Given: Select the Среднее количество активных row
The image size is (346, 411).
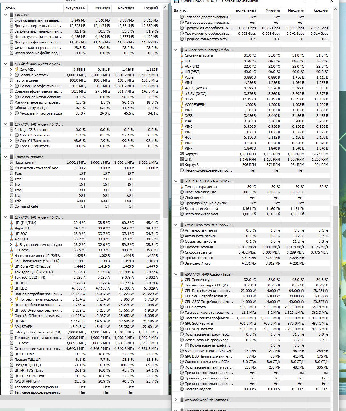Looking at the screenshot, I should point(251,39).
